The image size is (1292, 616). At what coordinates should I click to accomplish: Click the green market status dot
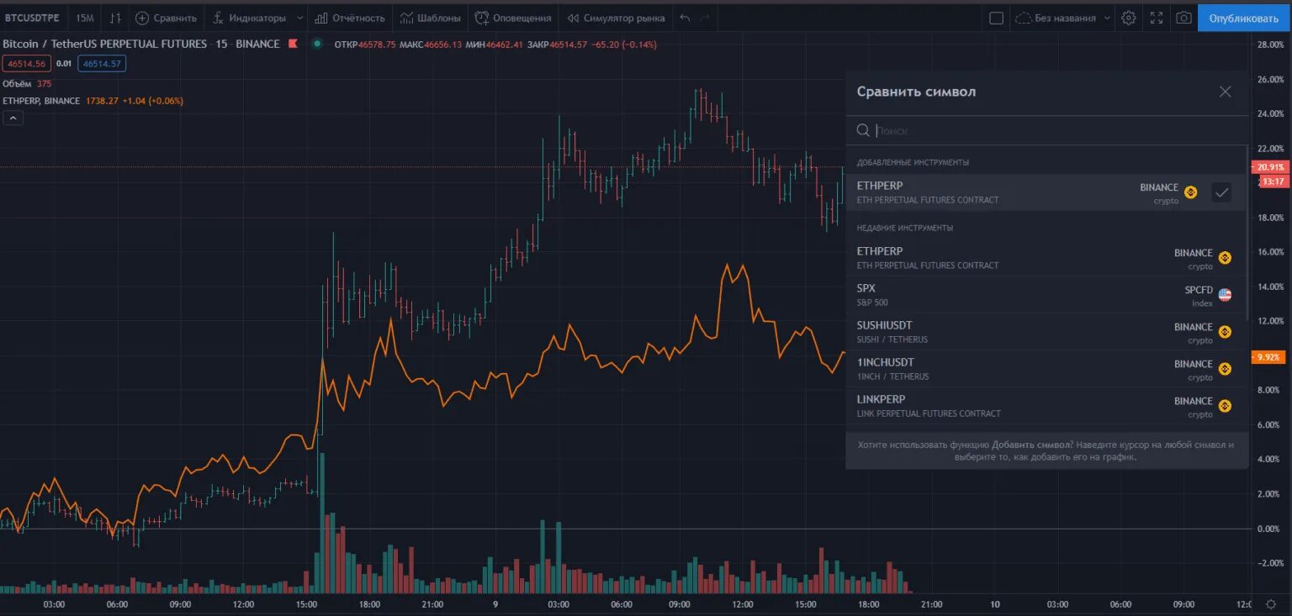coord(317,44)
